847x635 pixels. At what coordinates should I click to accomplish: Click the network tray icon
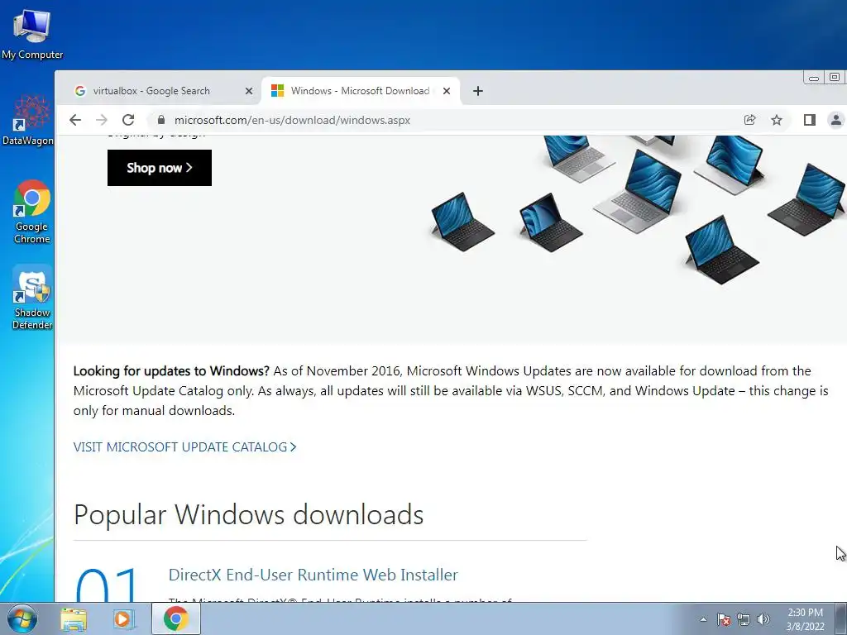coord(744,619)
